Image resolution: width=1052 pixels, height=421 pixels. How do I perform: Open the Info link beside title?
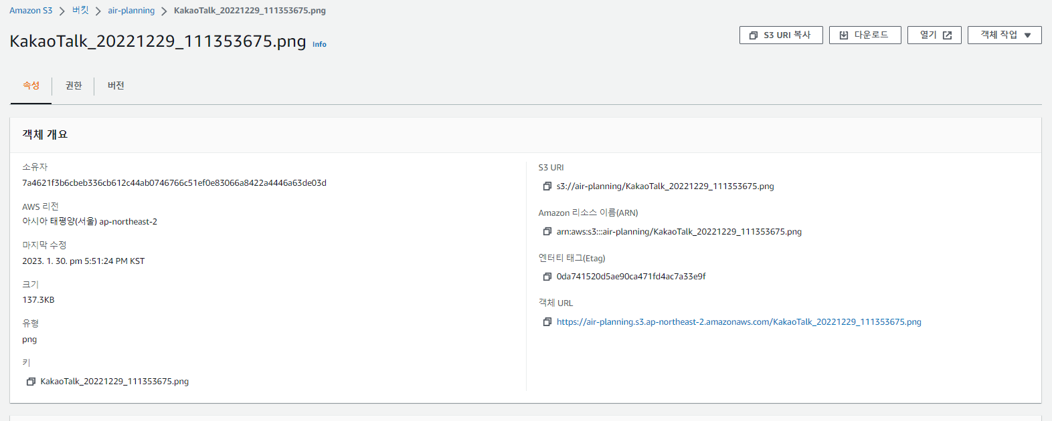point(320,45)
